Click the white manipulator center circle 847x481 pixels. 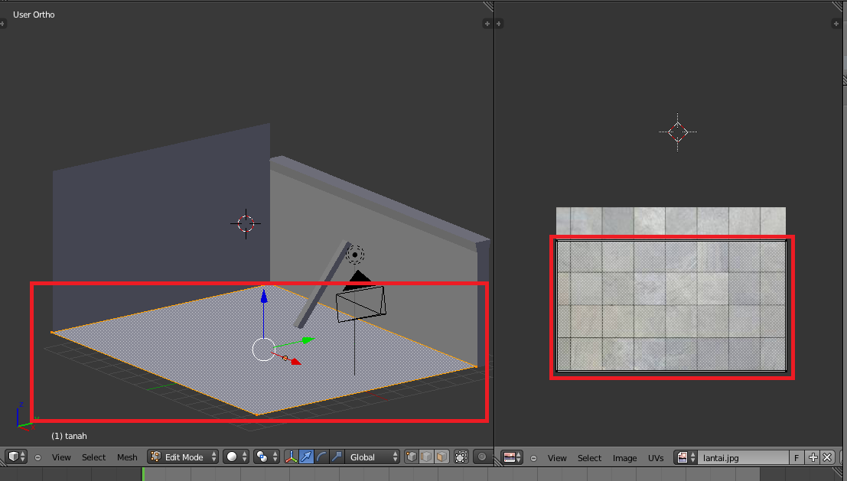click(x=264, y=349)
